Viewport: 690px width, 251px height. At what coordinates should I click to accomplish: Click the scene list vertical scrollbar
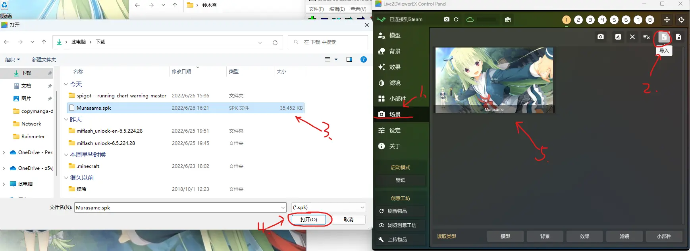pyautogui.click(x=683, y=135)
